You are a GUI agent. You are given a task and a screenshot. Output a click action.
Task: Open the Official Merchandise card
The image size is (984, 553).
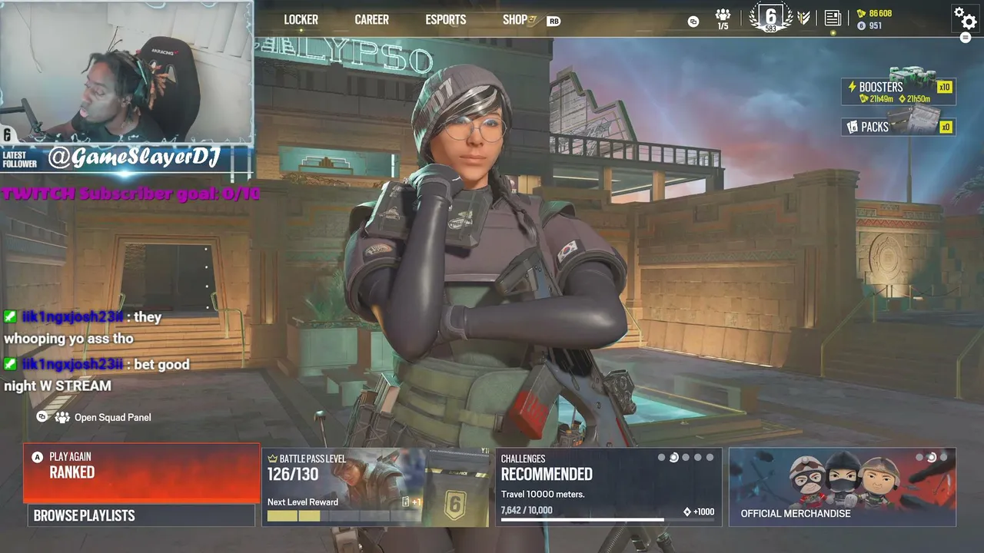click(842, 487)
